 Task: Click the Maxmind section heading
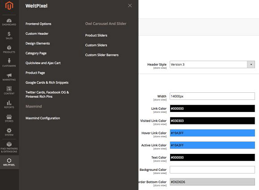(x=33, y=107)
